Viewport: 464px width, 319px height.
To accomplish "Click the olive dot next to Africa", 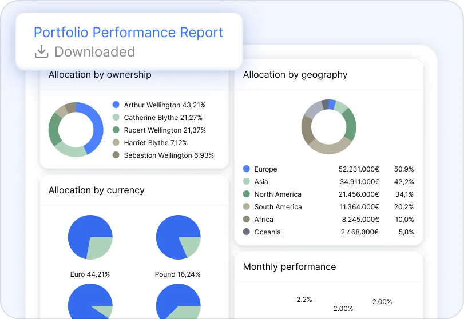I will tap(246, 219).
